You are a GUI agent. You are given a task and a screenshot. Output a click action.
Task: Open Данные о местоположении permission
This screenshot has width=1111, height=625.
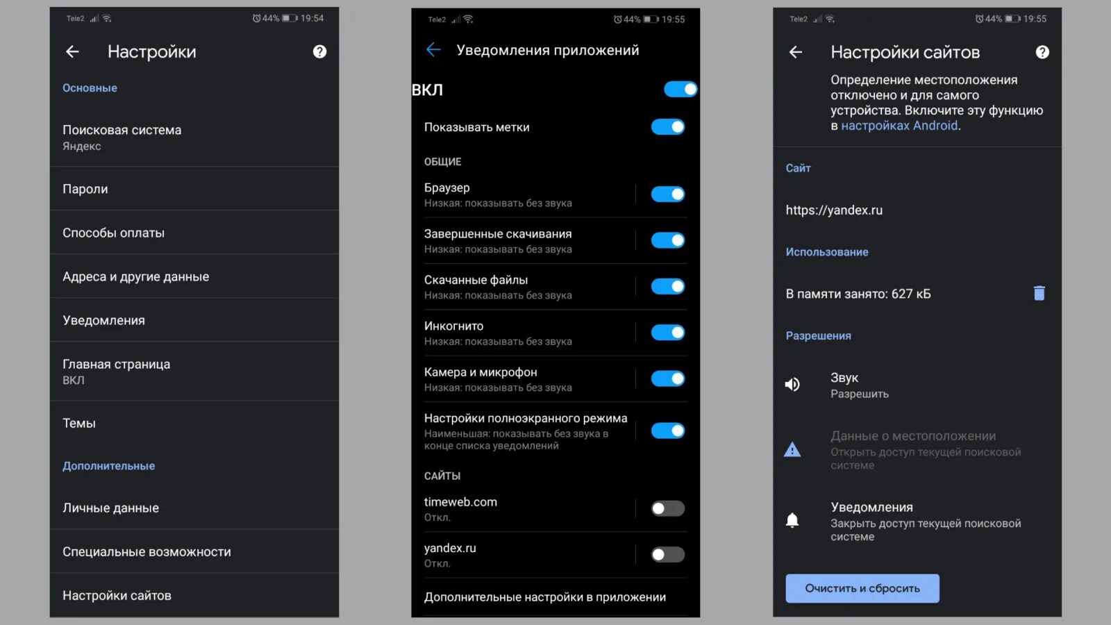(917, 449)
